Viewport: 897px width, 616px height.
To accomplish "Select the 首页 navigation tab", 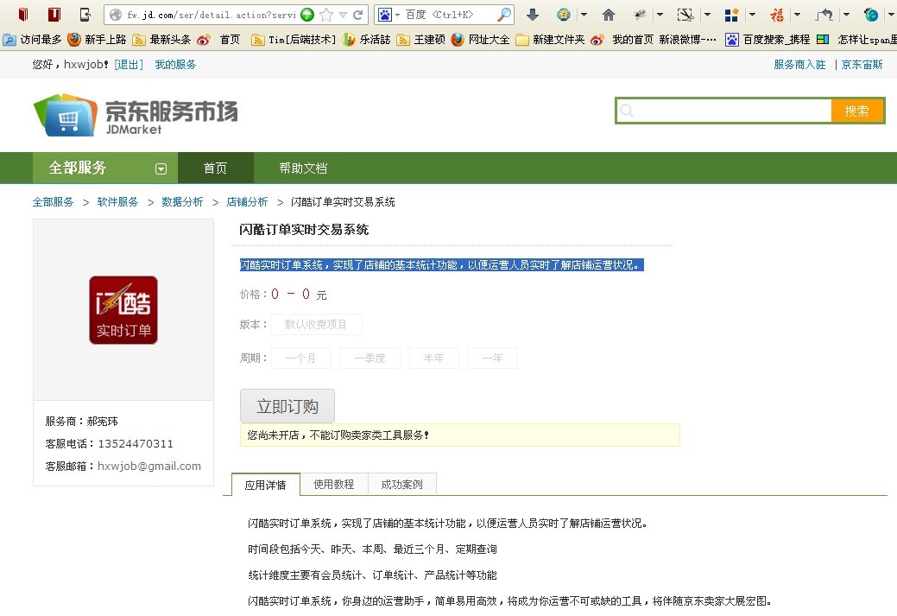I will click(x=215, y=168).
